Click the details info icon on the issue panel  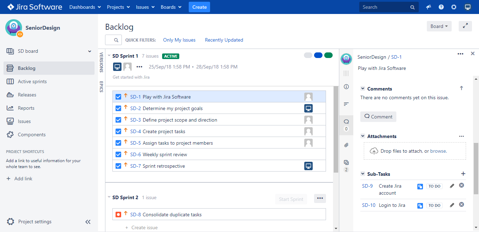tap(346, 87)
